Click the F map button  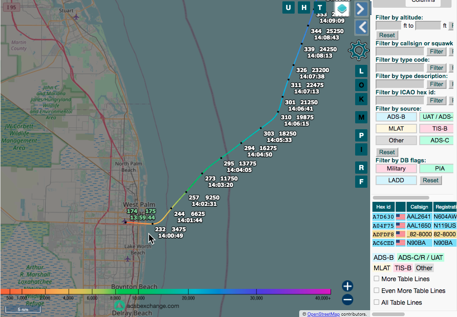coord(362,181)
